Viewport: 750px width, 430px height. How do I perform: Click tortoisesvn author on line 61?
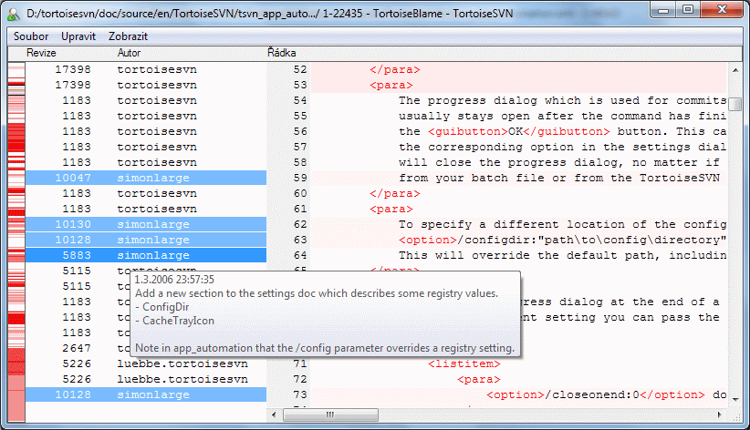pyautogui.click(x=157, y=209)
